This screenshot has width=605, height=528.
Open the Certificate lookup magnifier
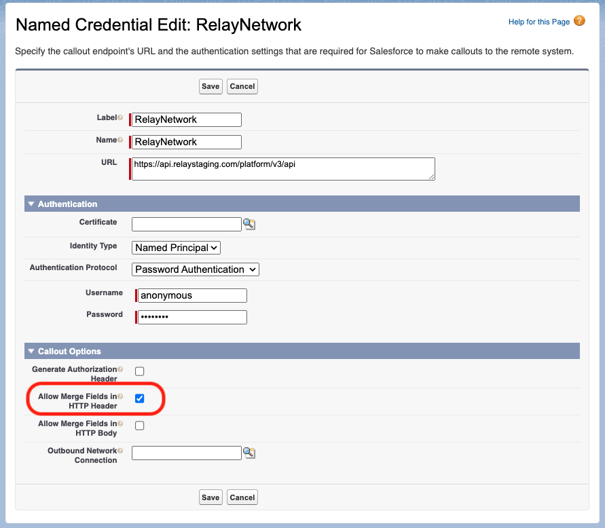click(x=249, y=224)
